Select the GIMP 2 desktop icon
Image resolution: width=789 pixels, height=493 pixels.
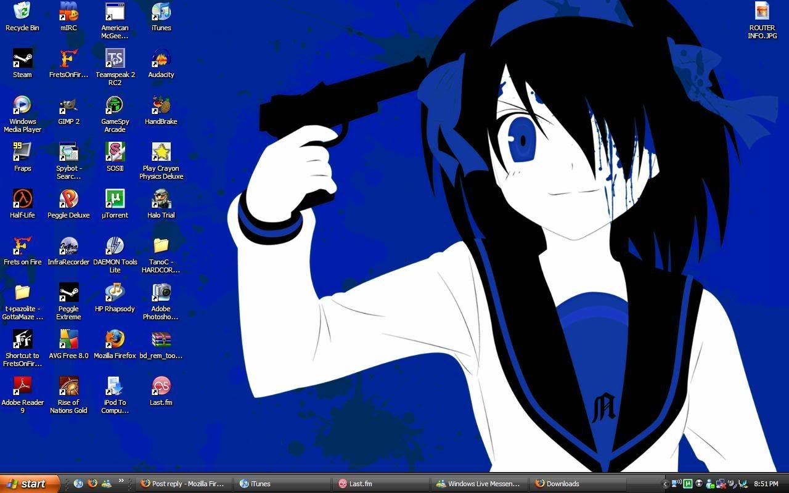(x=68, y=110)
